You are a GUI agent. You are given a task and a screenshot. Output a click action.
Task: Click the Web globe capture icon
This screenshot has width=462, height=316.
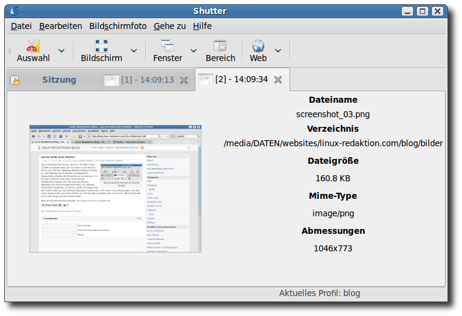(x=258, y=46)
